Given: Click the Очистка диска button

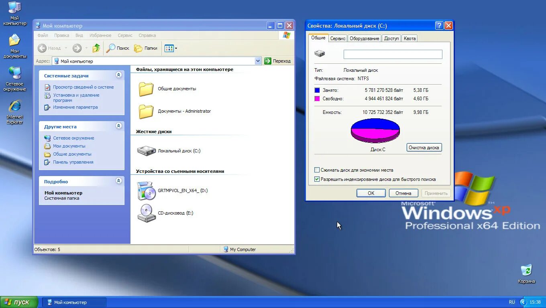Looking at the screenshot, I should 424,148.
